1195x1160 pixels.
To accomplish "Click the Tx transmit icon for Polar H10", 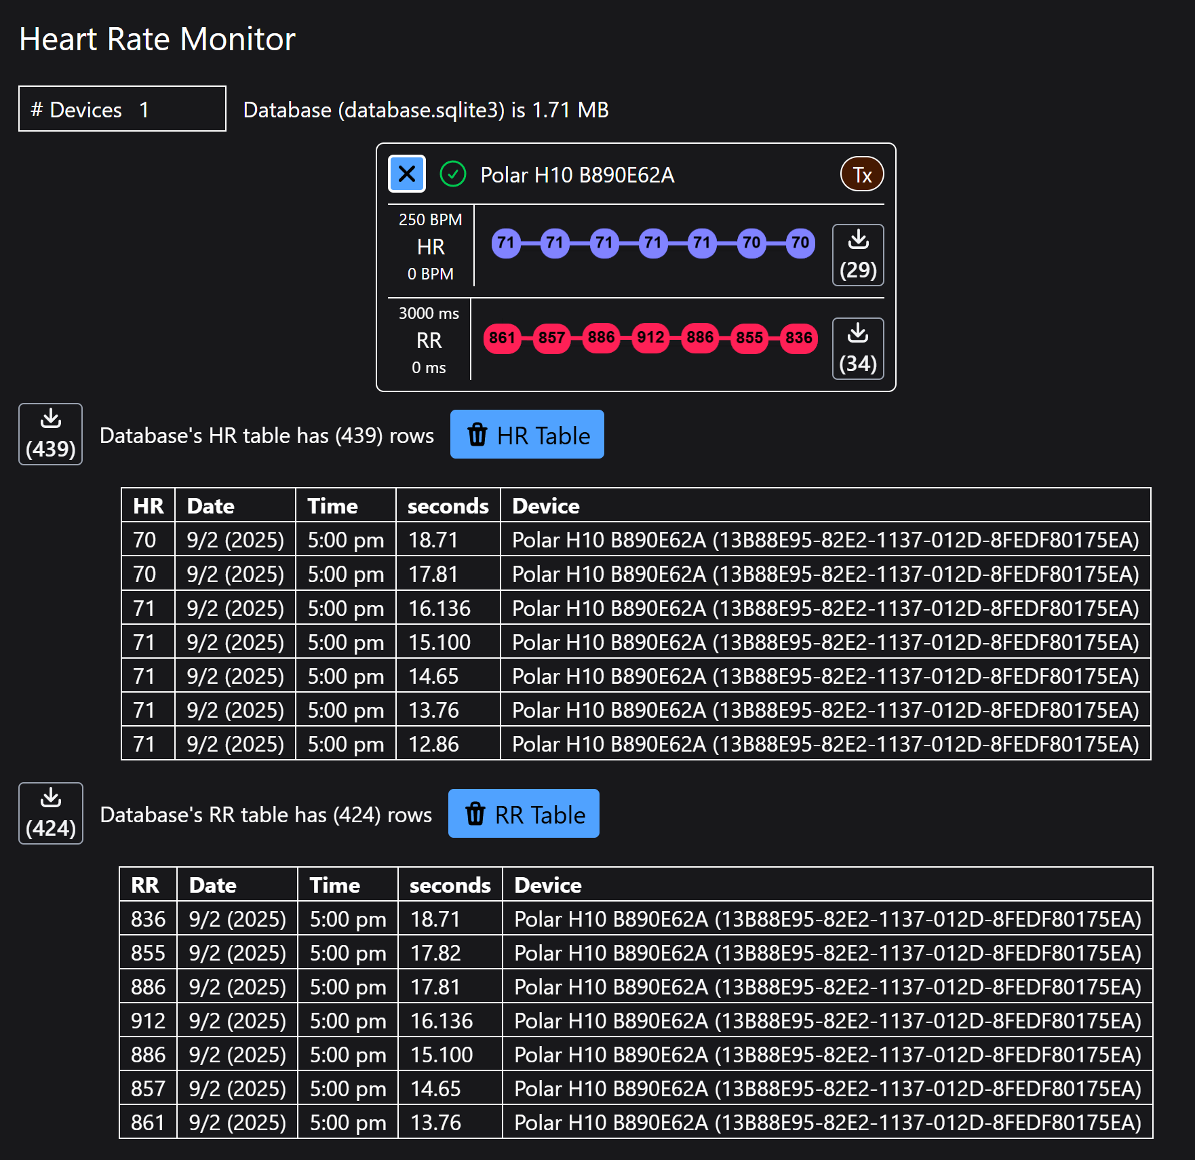I will [x=861, y=174].
